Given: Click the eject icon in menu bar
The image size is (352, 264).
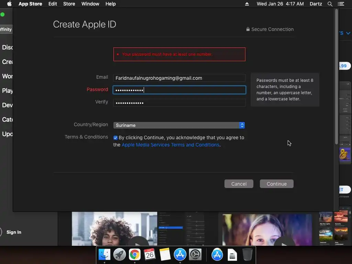Looking at the screenshot, I should click(247, 4).
